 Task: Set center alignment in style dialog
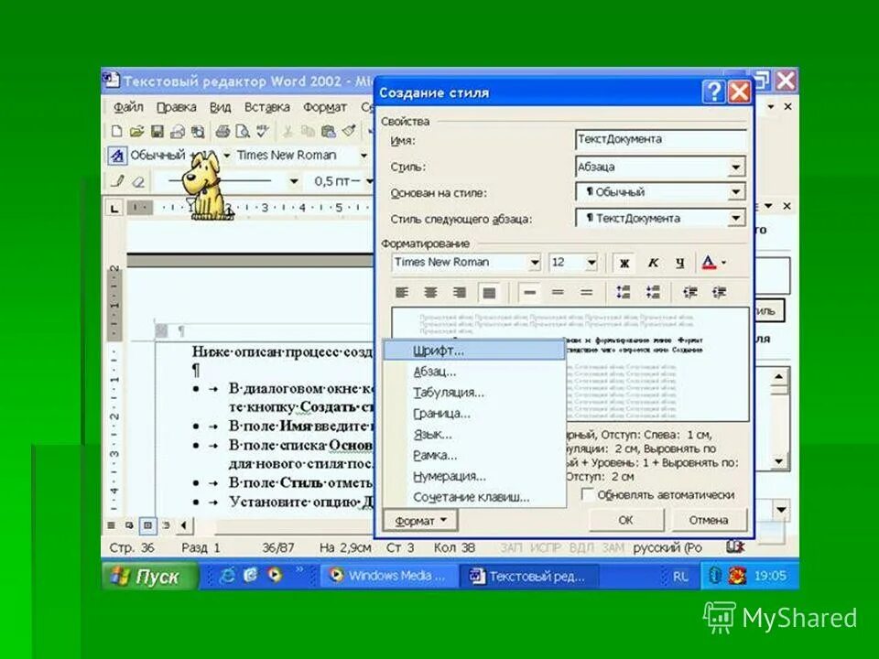(430, 292)
